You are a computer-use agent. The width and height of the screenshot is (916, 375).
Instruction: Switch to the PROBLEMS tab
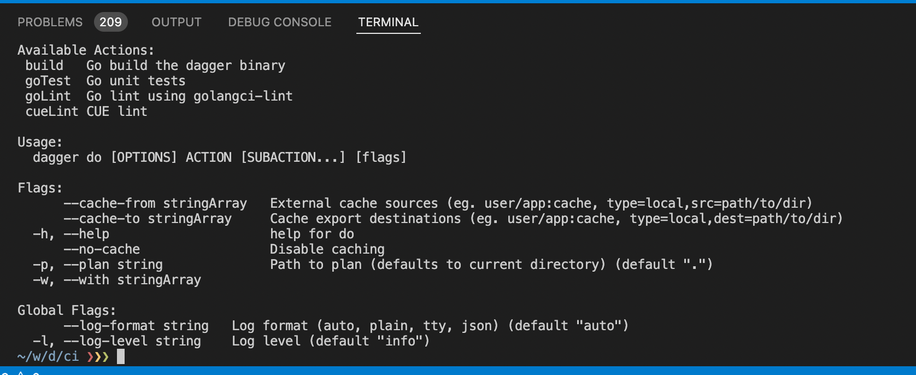pyautogui.click(x=50, y=22)
